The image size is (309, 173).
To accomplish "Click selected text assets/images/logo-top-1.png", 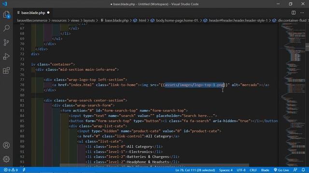I will [x=195, y=85].
